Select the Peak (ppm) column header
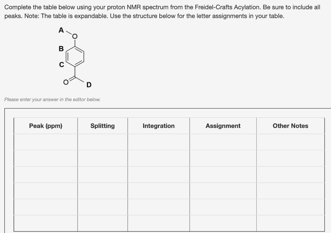The image size is (331, 233). [x=45, y=126]
